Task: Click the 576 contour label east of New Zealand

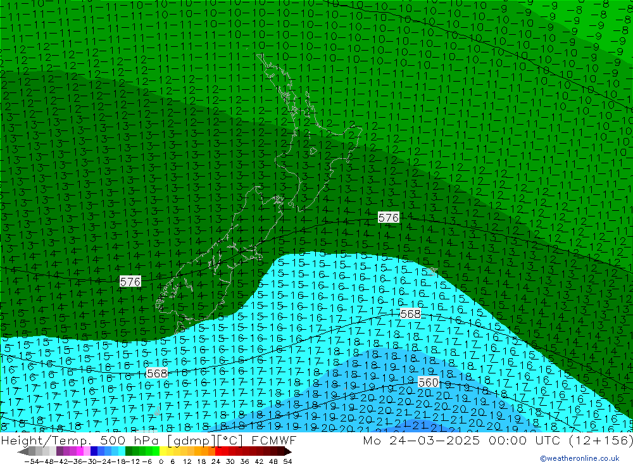Action: [389, 218]
